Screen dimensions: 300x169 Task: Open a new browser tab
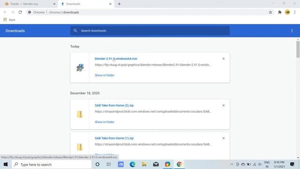click(119, 4)
